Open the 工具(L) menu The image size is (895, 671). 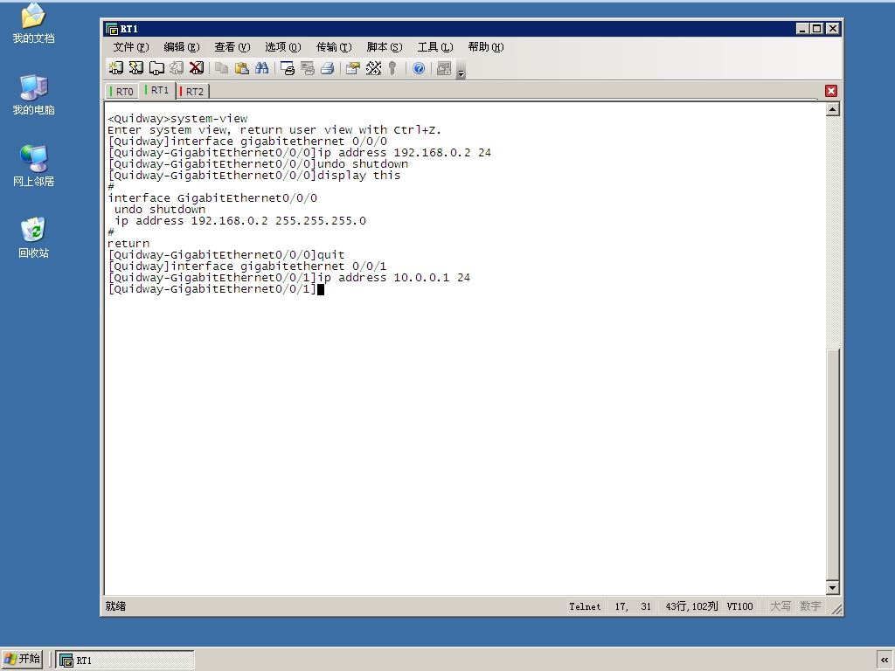point(435,47)
